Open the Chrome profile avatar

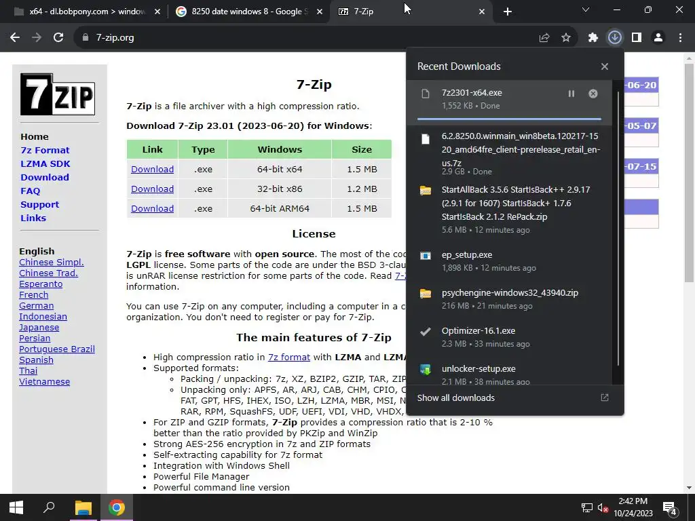pos(658,38)
